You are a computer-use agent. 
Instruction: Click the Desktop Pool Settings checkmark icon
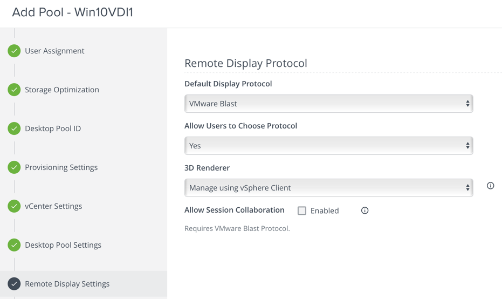pos(14,245)
